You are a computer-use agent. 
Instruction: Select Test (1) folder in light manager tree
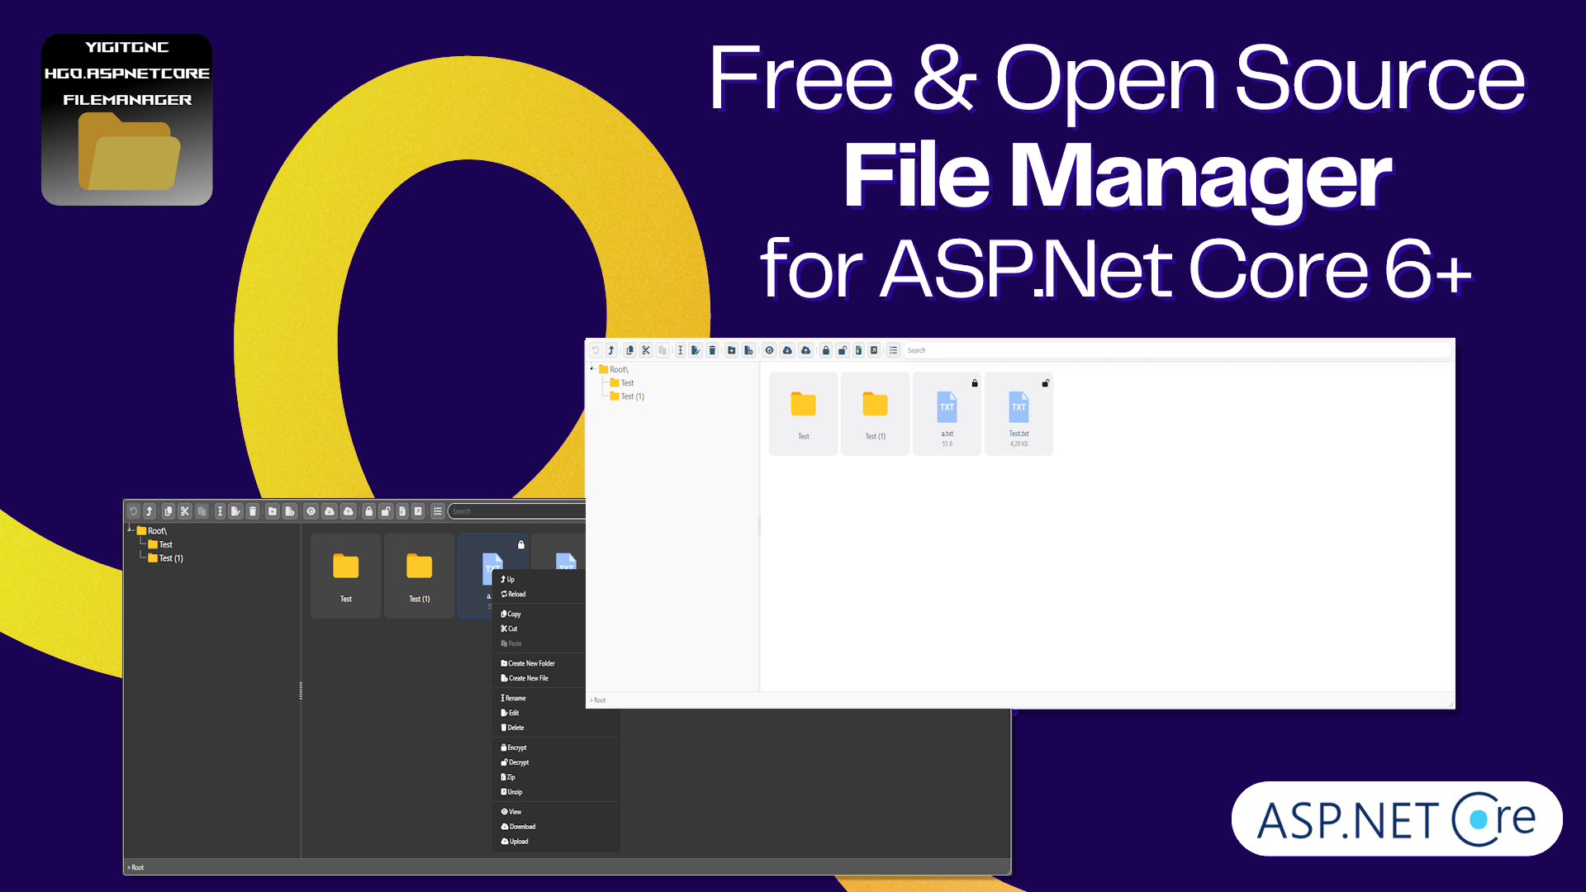(627, 396)
